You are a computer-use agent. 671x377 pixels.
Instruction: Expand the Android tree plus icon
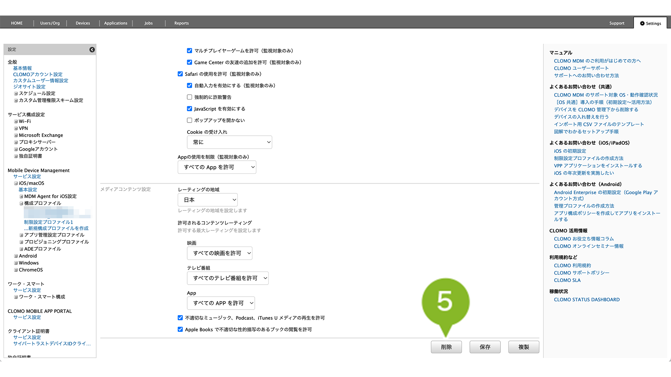pos(16,256)
